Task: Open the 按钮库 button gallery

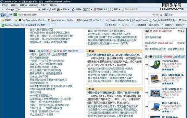Action: [x=62, y=9]
